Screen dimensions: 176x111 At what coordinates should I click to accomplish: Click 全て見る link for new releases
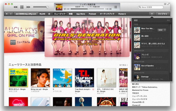(x=123, y=65)
